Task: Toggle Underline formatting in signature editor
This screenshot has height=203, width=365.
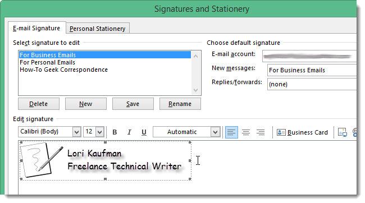Action: [x=144, y=132]
